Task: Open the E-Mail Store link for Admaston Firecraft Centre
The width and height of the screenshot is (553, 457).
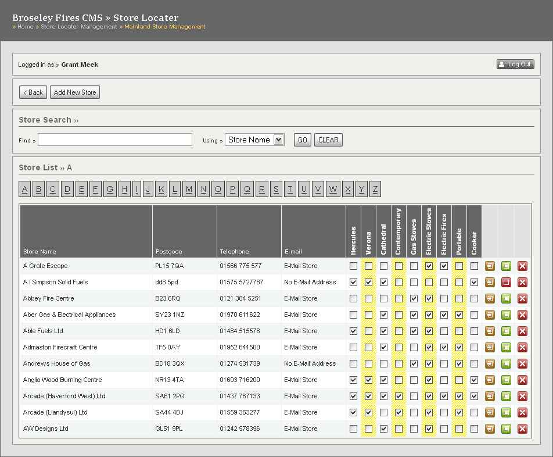Action: (x=300, y=347)
